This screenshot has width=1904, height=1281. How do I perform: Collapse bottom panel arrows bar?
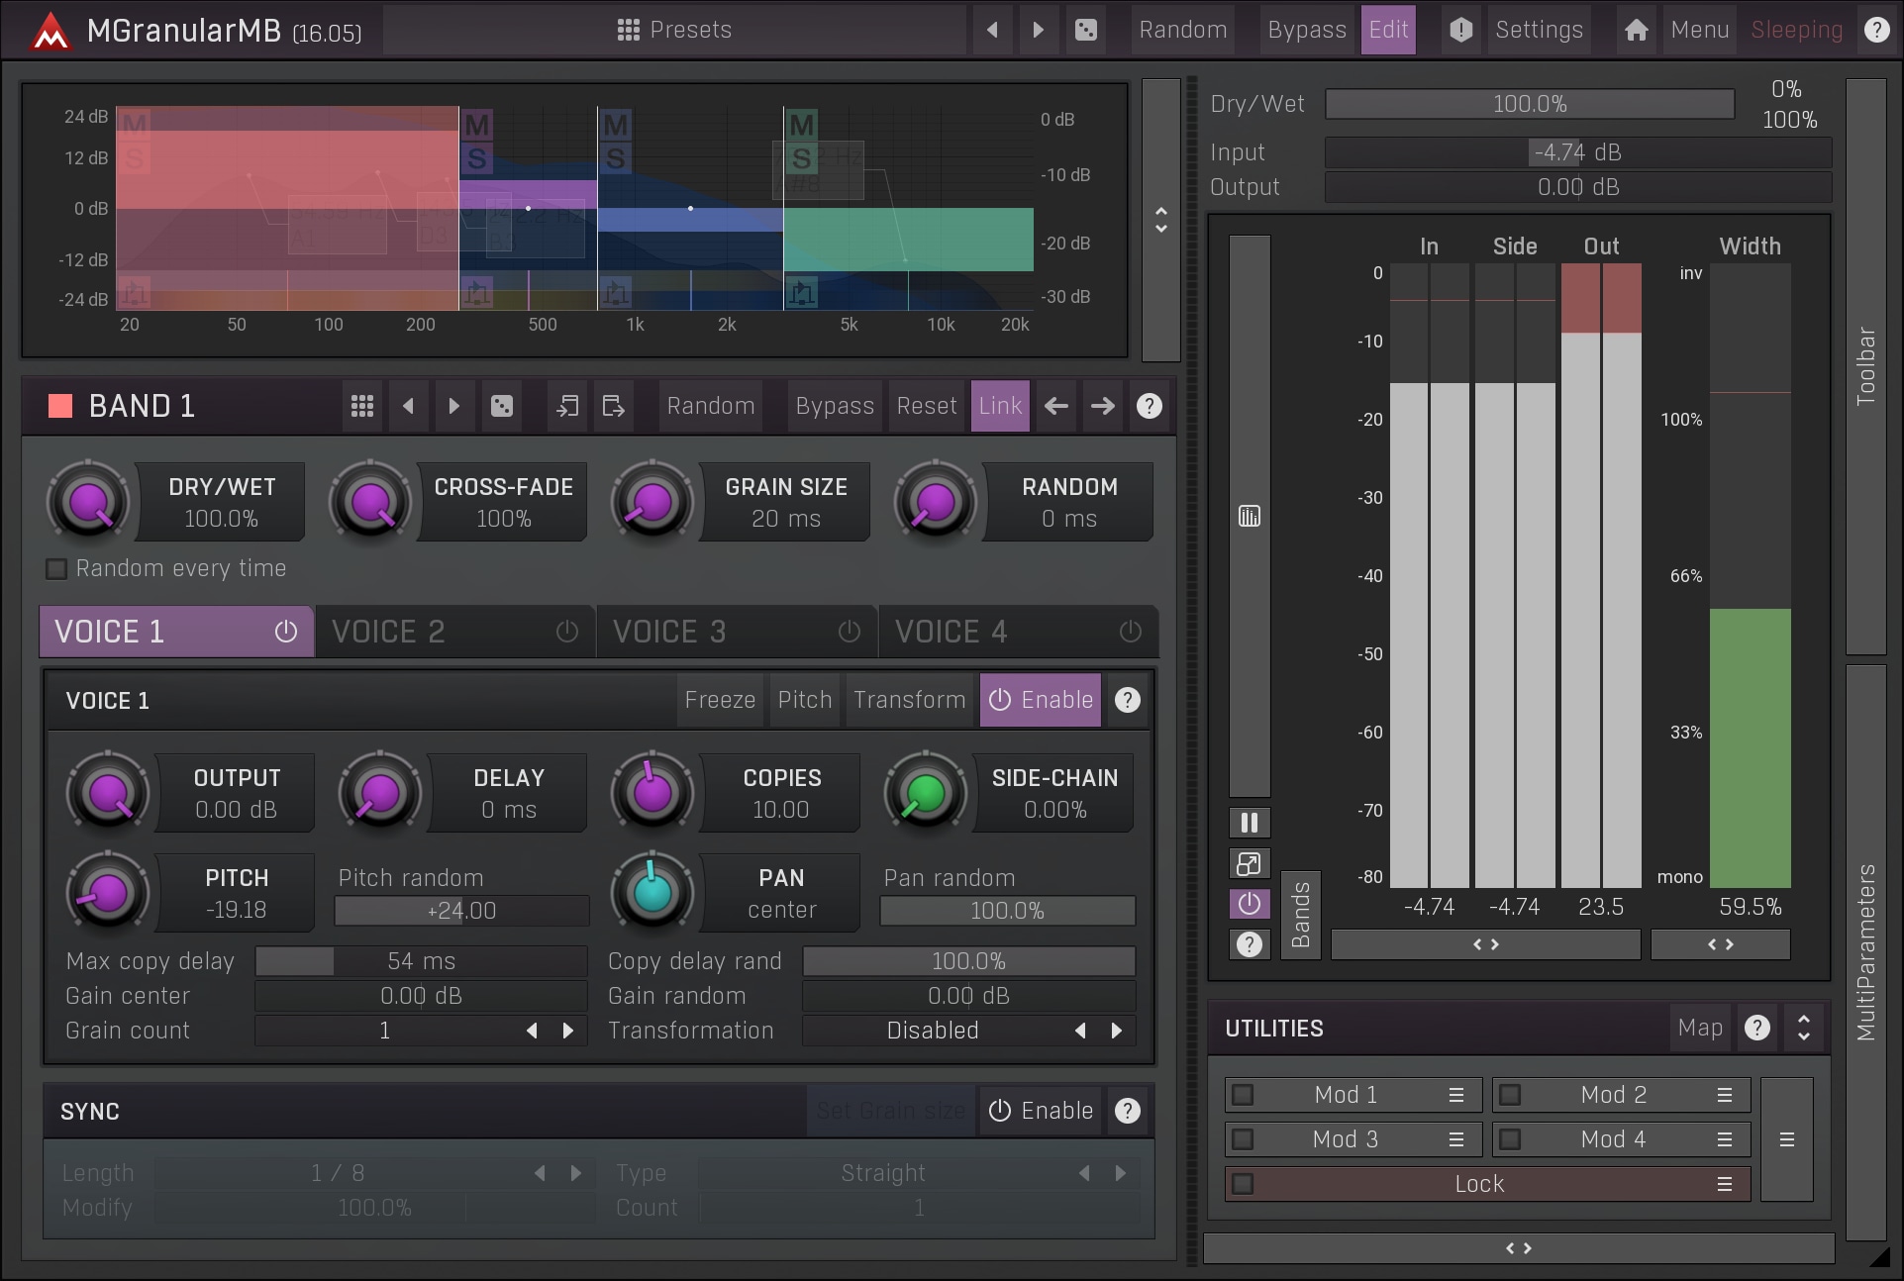click(1519, 1248)
